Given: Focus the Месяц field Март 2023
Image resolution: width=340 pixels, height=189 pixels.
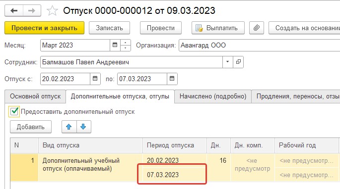Looking at the screenshot, I should coord(75,45).
